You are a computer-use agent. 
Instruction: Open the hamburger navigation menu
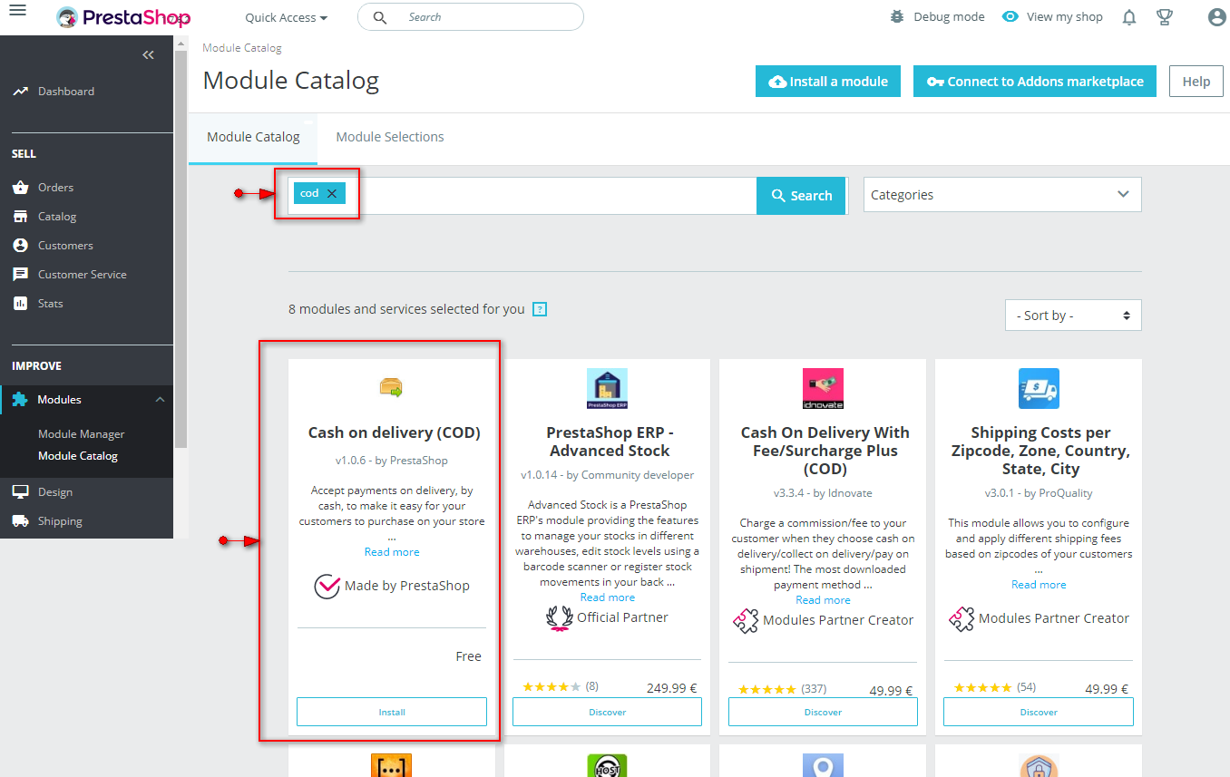click(17, 11)
